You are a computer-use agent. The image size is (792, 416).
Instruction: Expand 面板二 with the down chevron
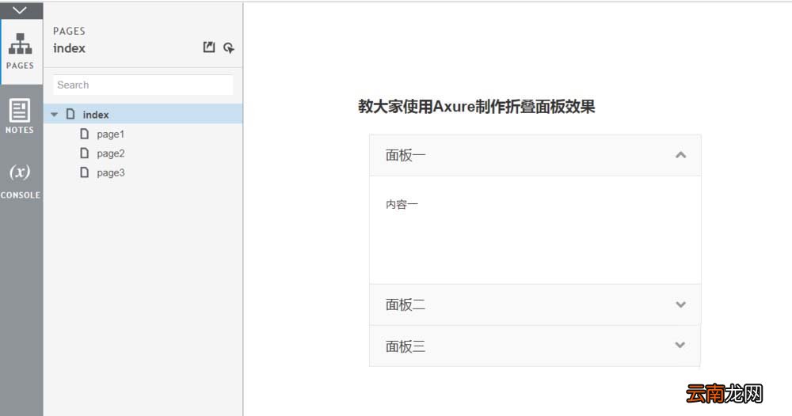pyautogui.click(x=681, y=304)
